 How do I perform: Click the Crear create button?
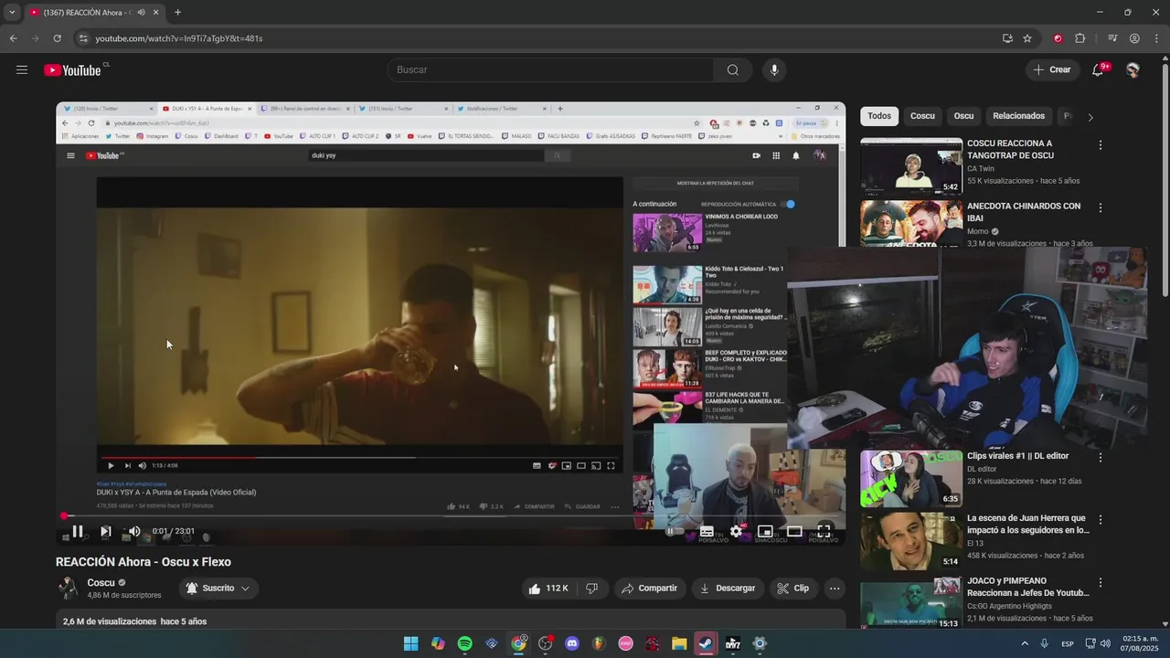pos(1051,69)
